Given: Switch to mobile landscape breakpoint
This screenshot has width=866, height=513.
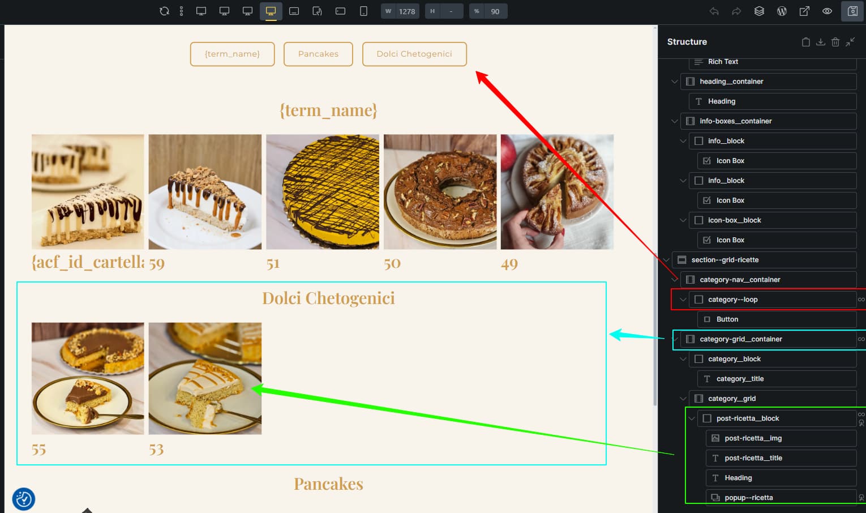Looking at the screenshot, I should point(340,11).
